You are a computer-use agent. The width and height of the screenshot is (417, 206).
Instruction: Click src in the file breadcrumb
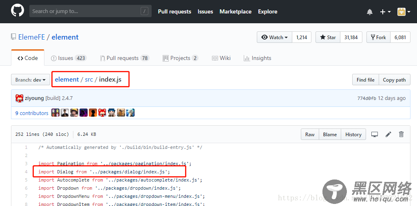89,79
